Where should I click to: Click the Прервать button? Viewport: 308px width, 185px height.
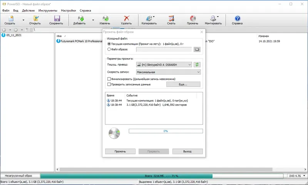[154, 151]
